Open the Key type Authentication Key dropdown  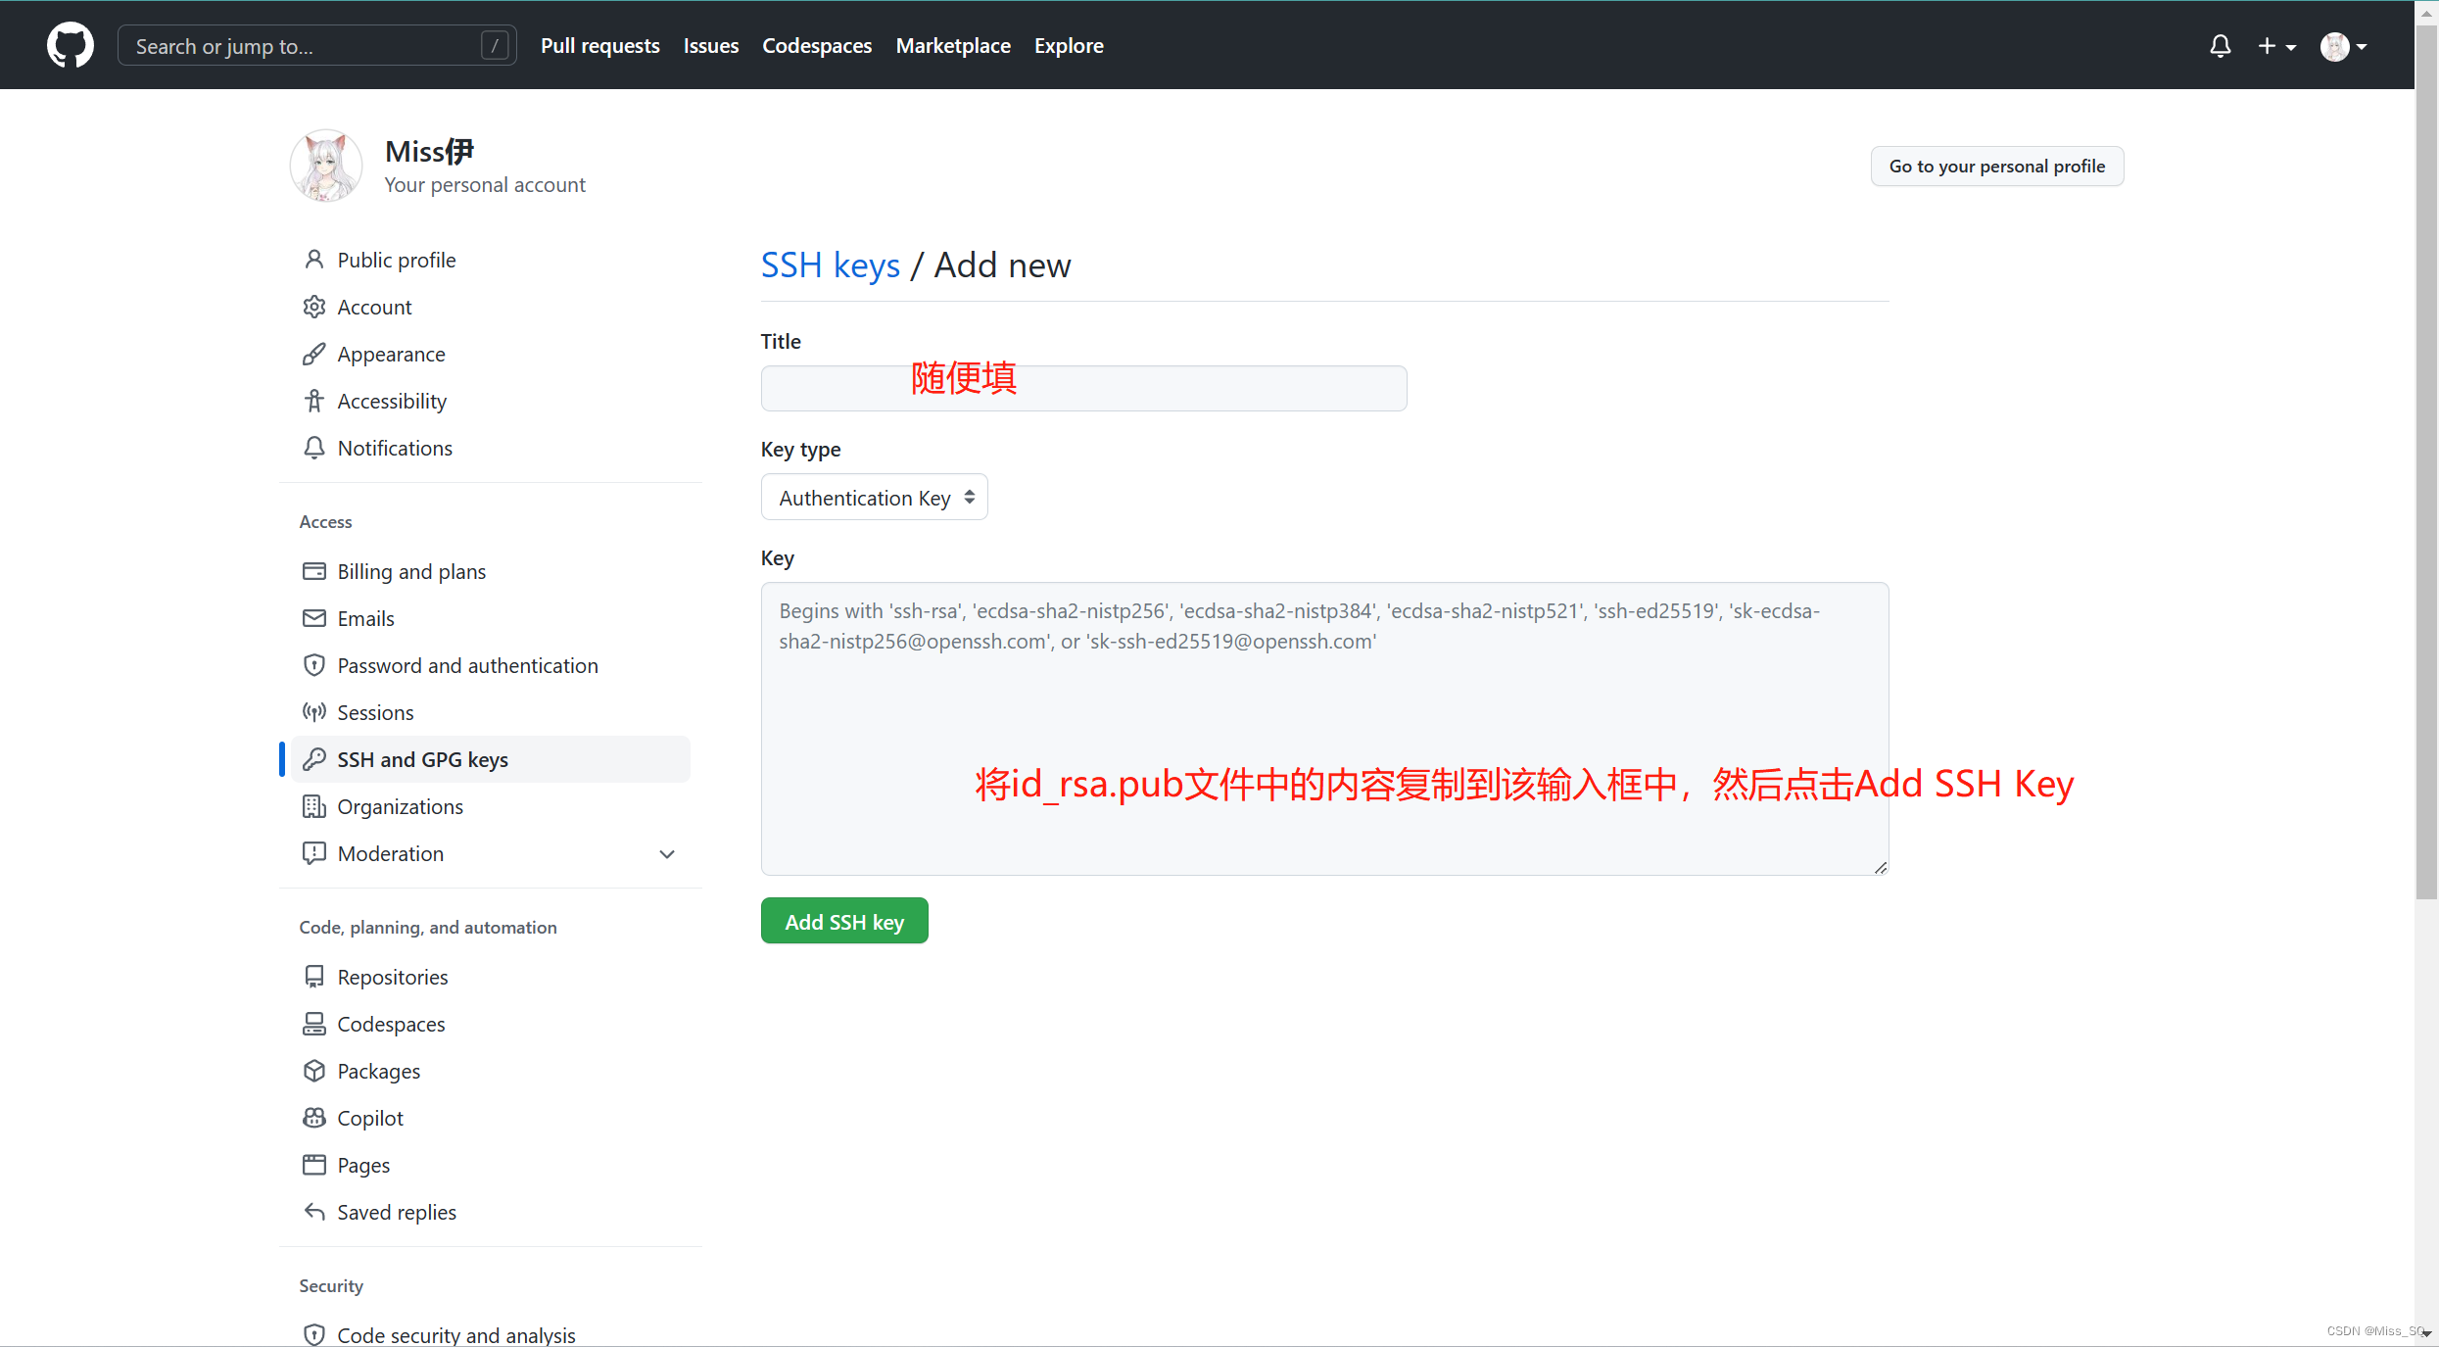coord(873,497)
